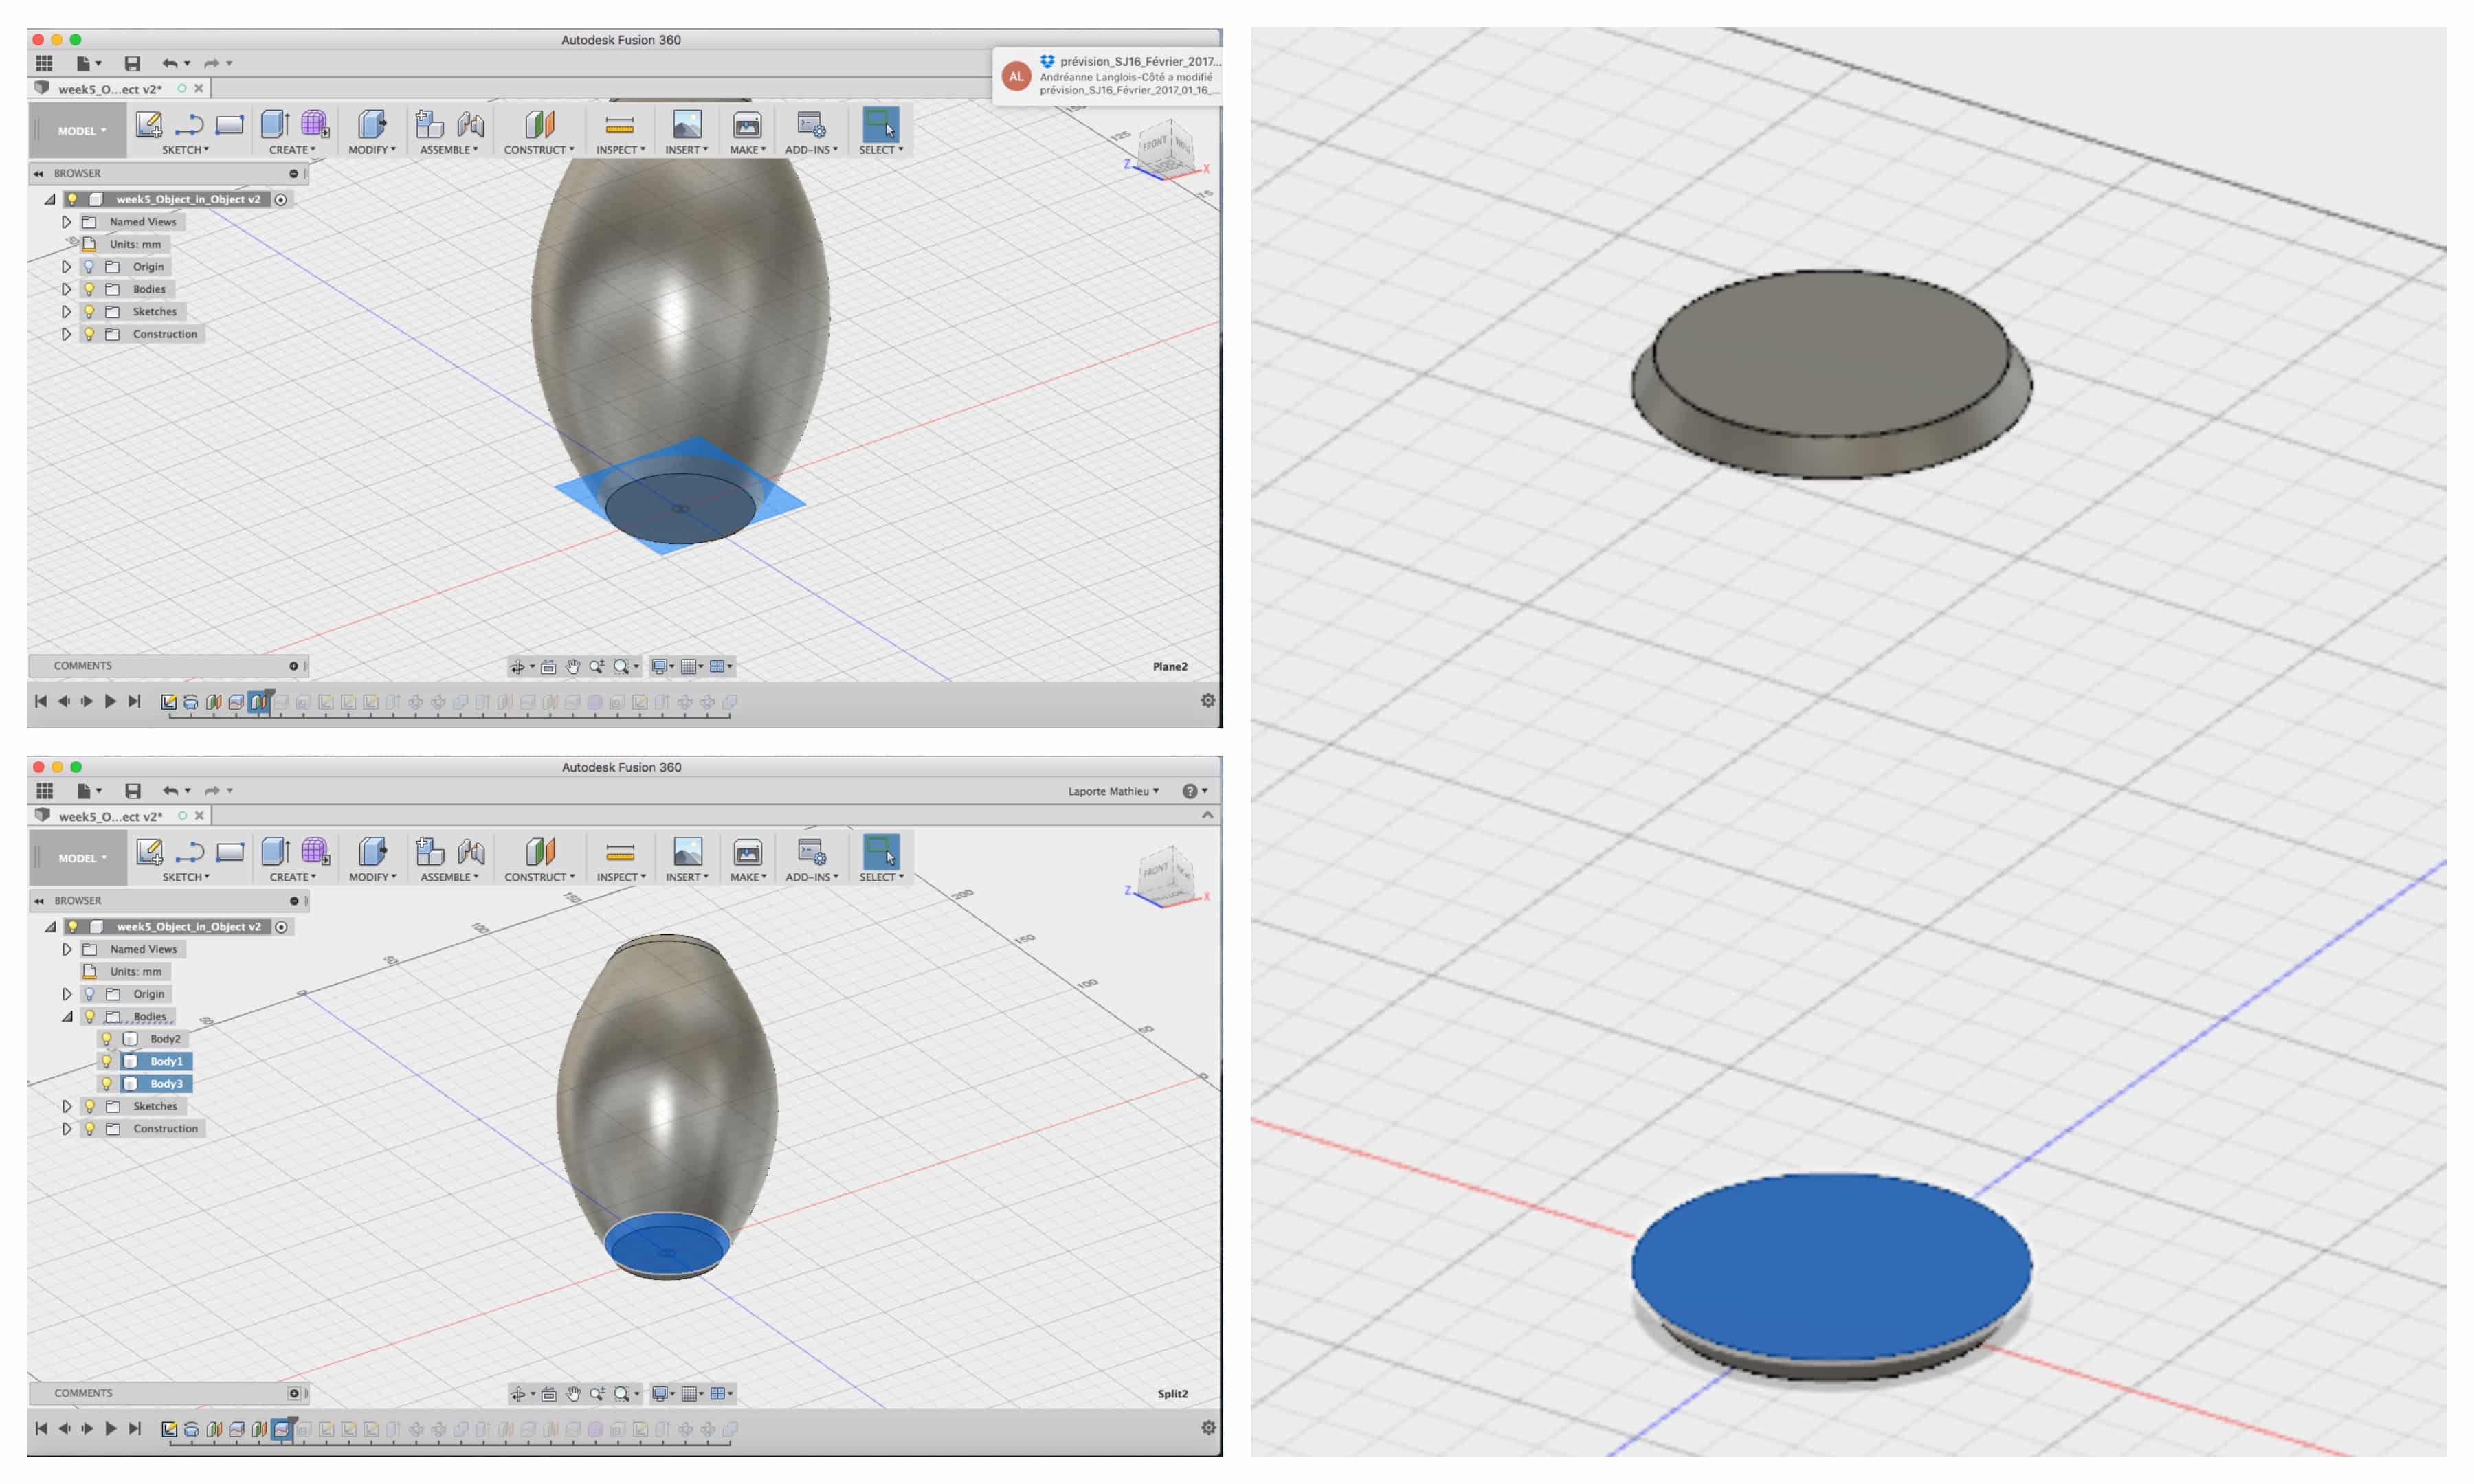
Task: Toggle Construction lightbulb in upper window
Action: pos(89,334)
